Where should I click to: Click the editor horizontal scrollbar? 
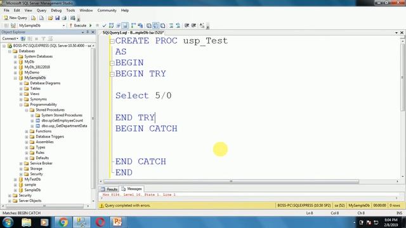pyautogui.click(x=231, y=182)
